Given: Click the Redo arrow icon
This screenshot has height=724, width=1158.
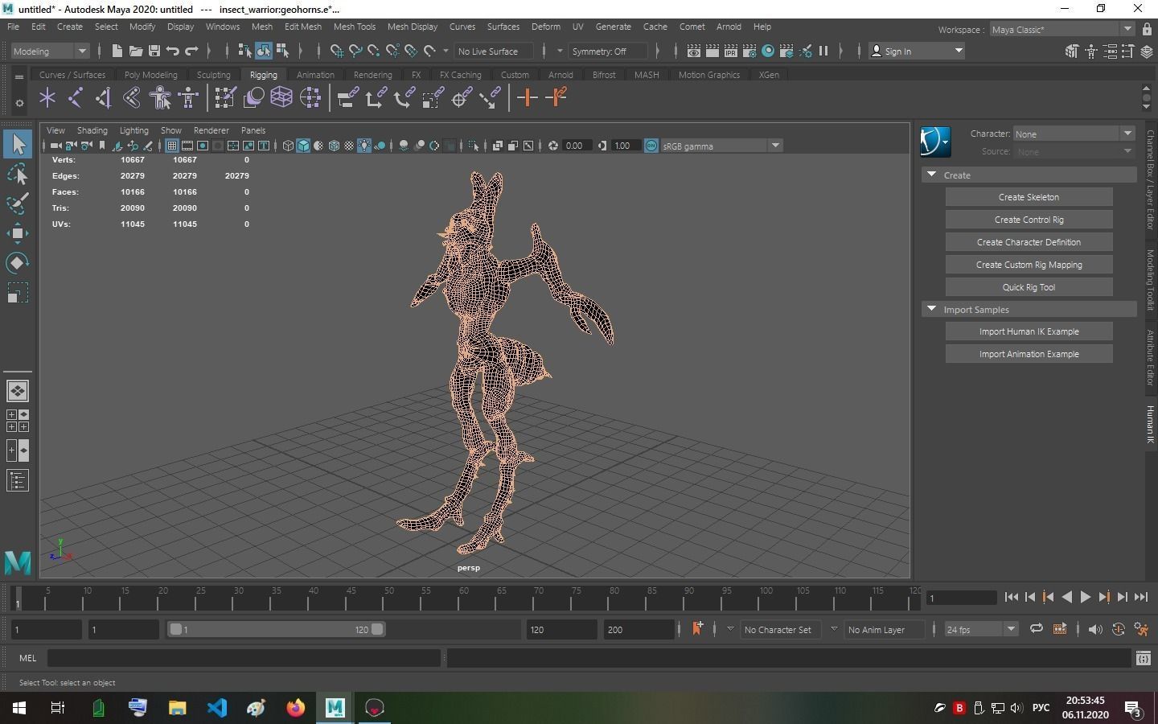Looking at the screenshot, I should 191,51.
